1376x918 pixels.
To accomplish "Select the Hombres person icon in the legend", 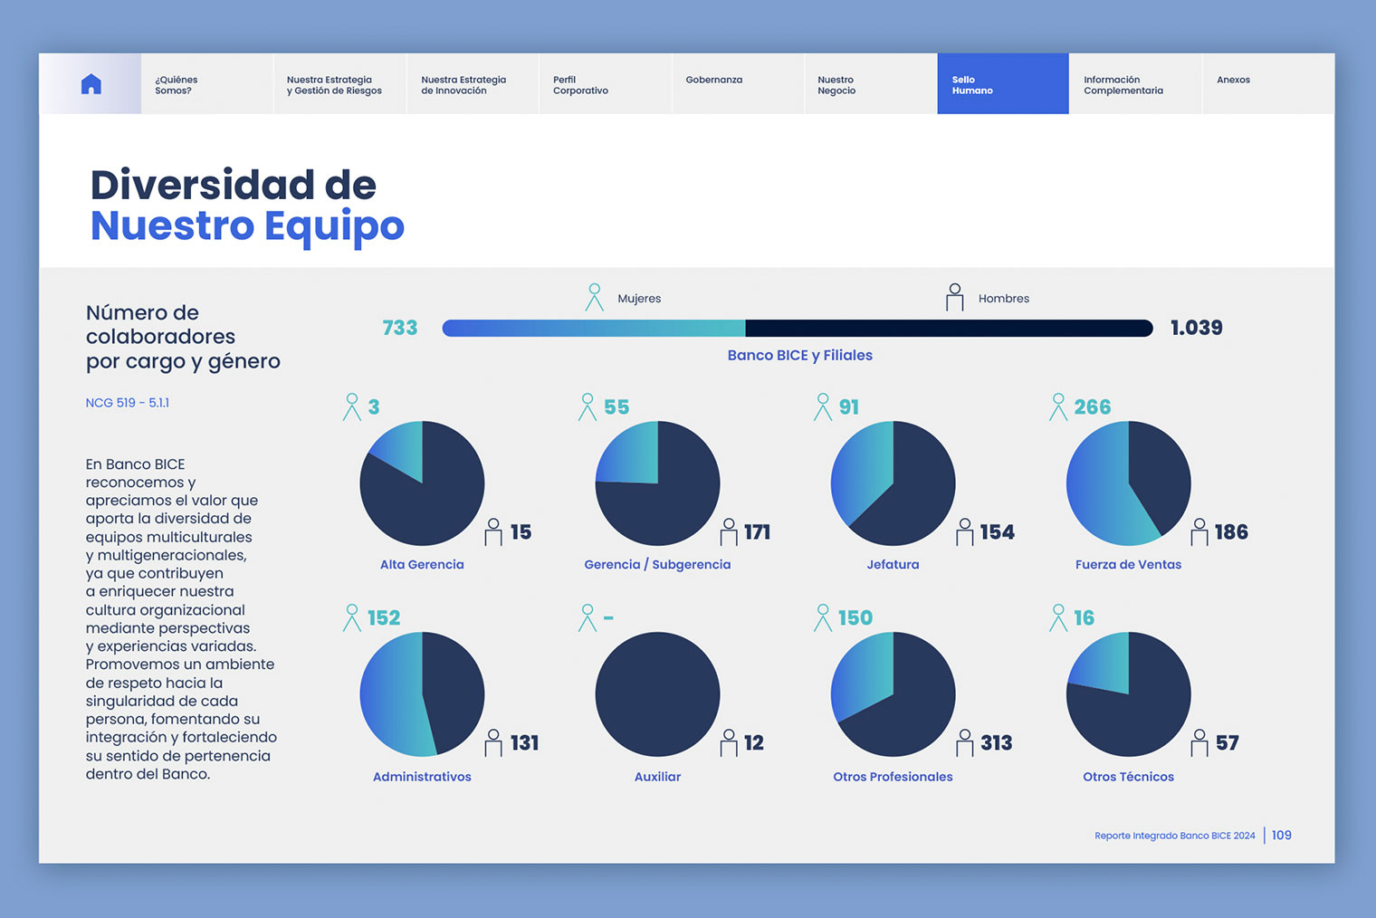I will pyautogui.click(x=954, y=295).
